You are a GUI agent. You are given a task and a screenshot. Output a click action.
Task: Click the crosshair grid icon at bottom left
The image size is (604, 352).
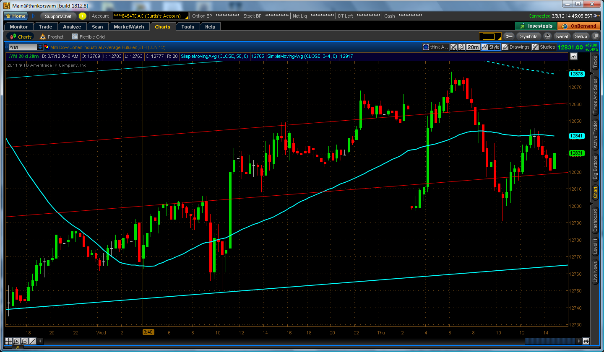(9, 341)
